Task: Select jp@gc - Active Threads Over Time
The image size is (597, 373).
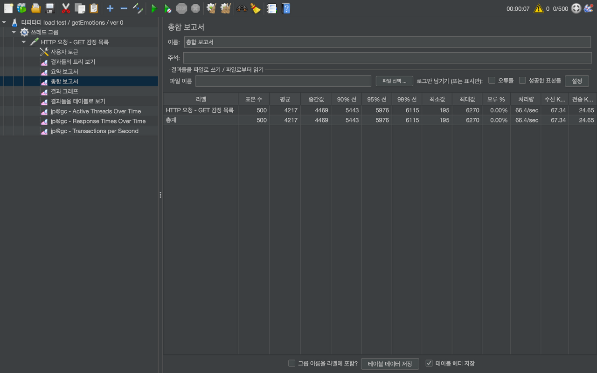Action: [x=96, y=111]
